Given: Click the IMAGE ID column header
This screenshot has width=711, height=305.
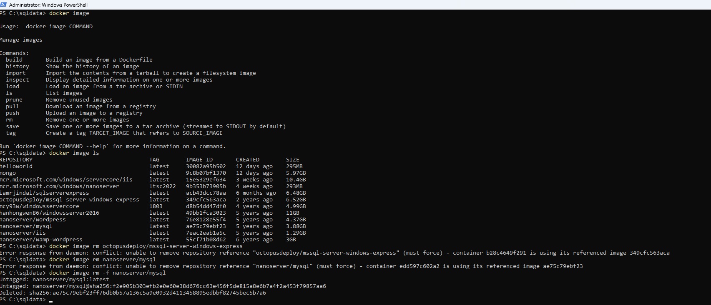Looking at the screenshot, I should pos(199,160).
